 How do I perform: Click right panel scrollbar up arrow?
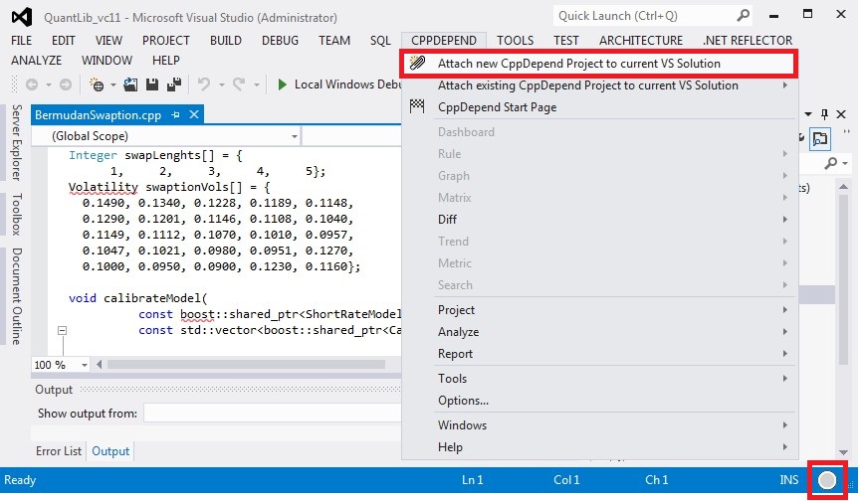(843, 187)
